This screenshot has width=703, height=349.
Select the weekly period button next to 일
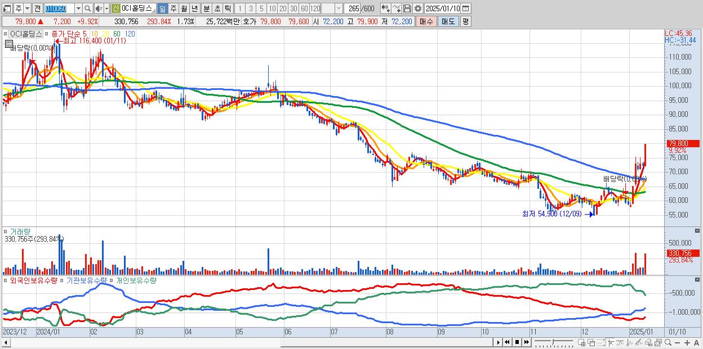pos(173,8)
